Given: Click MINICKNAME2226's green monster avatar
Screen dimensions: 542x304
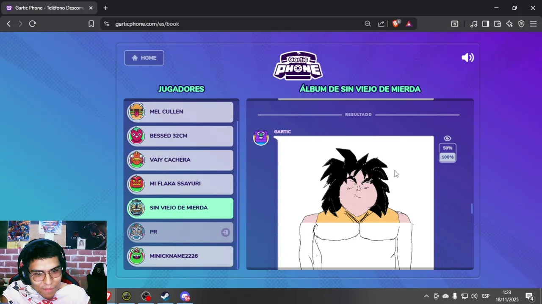Looking at the screenshot, I should [136, 255].
